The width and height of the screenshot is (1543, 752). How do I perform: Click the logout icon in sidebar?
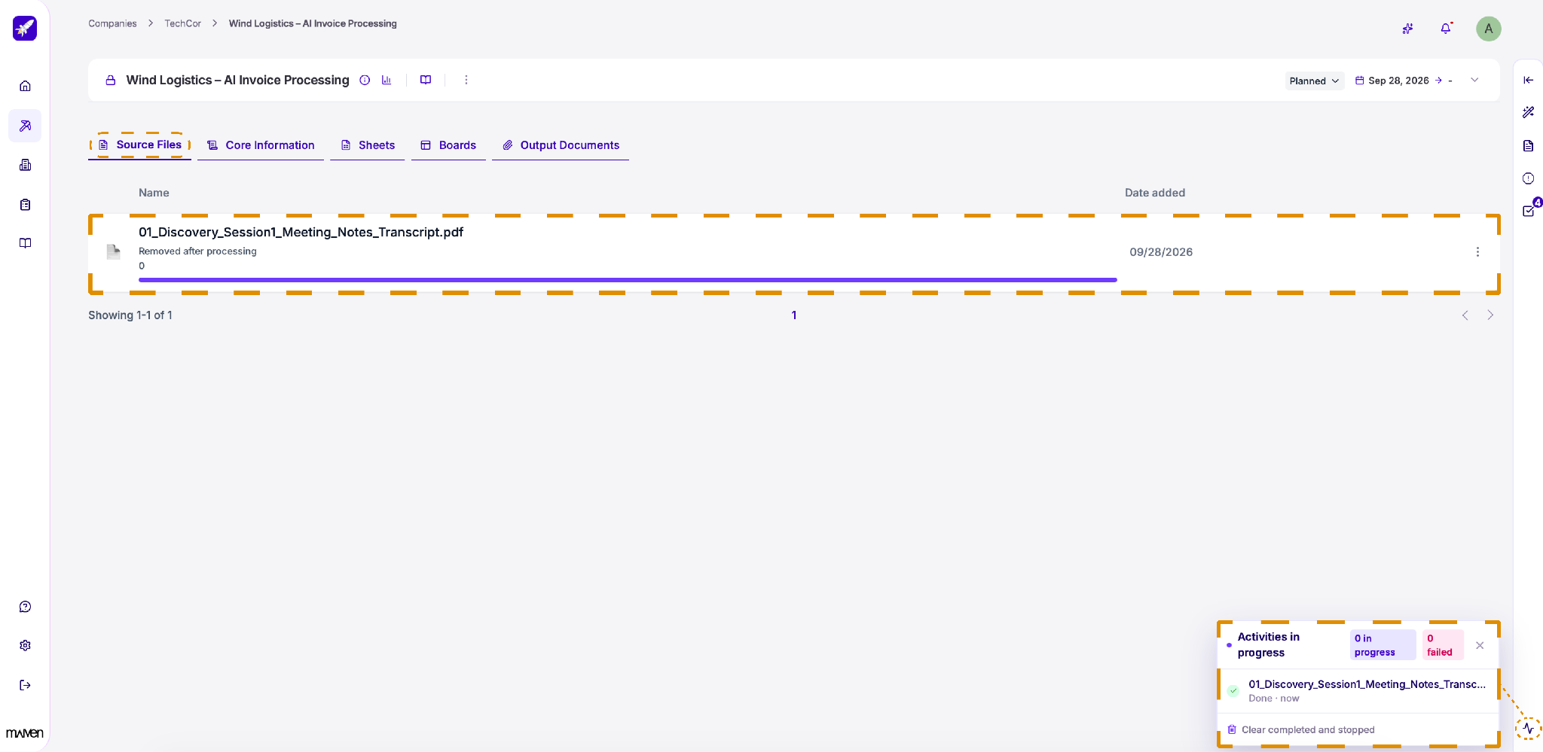coord(25,685)
